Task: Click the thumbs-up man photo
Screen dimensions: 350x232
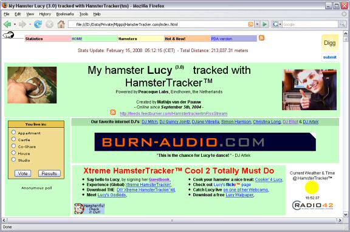Action: (309, 90)
